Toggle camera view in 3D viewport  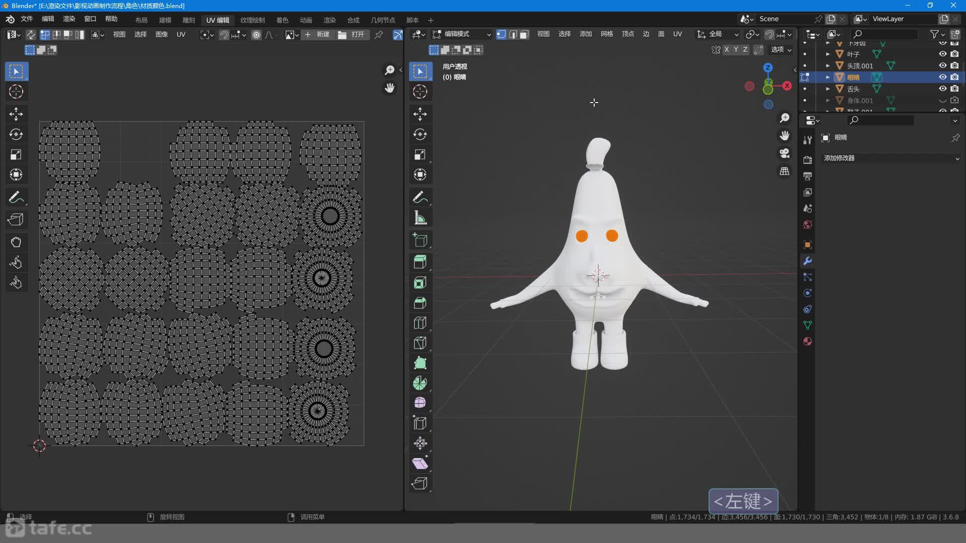pyautogui.click(x=784, y=153)
